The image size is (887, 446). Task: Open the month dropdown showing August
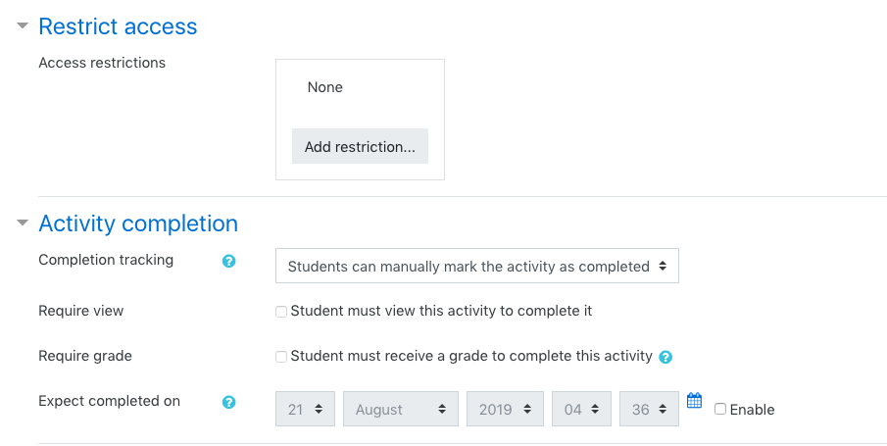pos(401,409)
